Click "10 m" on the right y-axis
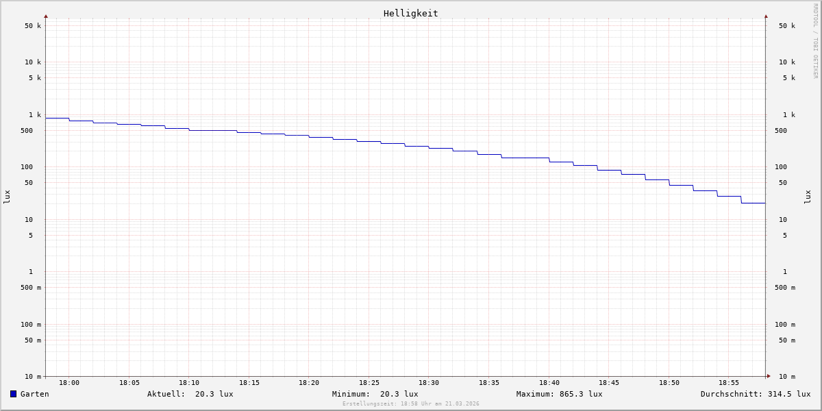This screenshot has height=411, width=822. pyautogui.click(x=787, y=377)
